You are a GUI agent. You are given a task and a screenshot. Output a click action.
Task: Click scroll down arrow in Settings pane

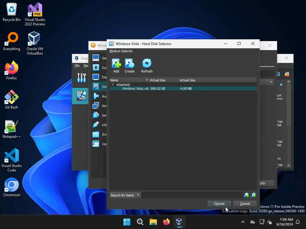point(289,165)
